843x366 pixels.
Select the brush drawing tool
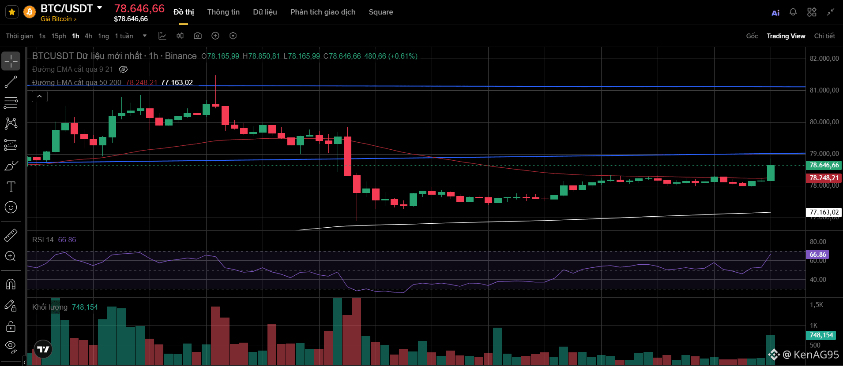tap(11, 166)
